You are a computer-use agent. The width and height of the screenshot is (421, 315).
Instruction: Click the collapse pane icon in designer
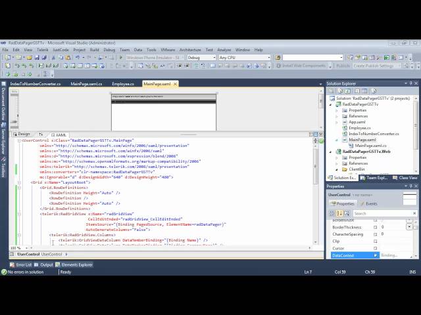[321, 135]
